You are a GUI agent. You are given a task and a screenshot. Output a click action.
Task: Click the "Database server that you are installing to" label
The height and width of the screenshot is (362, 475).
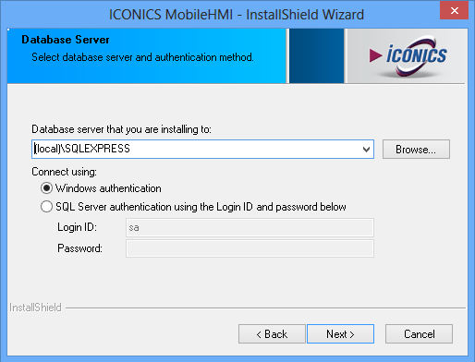(x=121, y=129)
